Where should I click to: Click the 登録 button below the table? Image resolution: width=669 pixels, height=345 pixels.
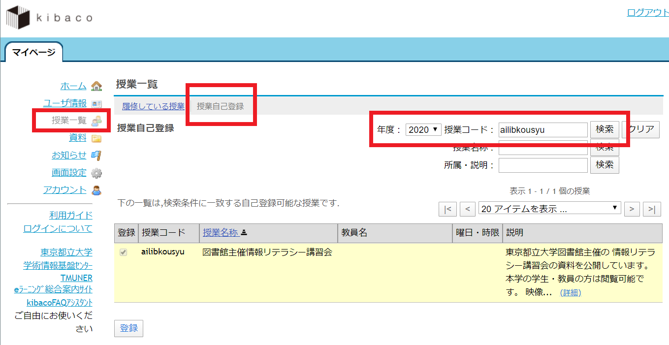(128, 328)
